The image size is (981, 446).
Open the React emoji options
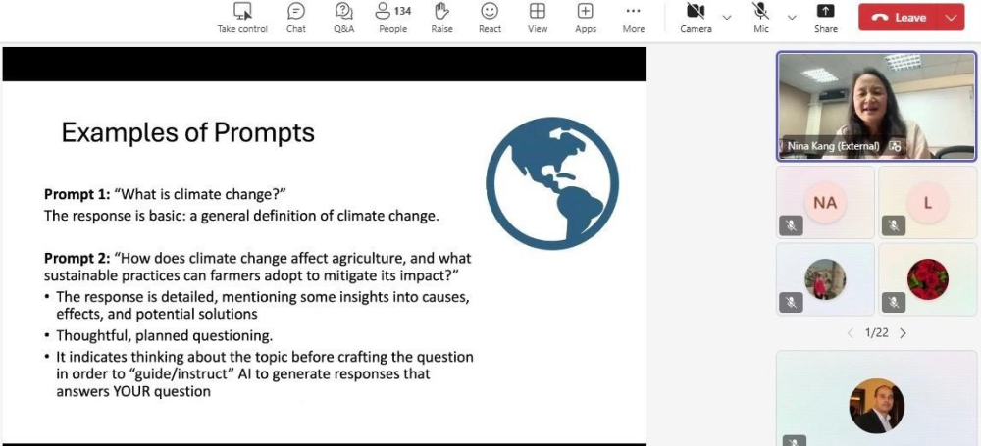[490, 12]
